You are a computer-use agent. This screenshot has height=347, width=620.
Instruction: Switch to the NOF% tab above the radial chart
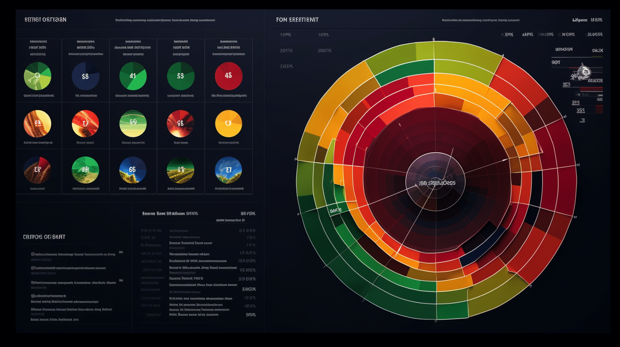[x=568, y=34]
